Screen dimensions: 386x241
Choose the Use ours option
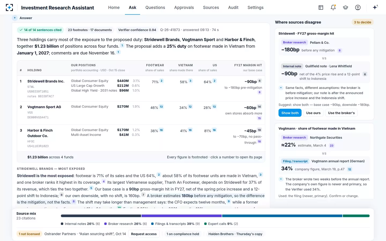(x=313, y=113)
